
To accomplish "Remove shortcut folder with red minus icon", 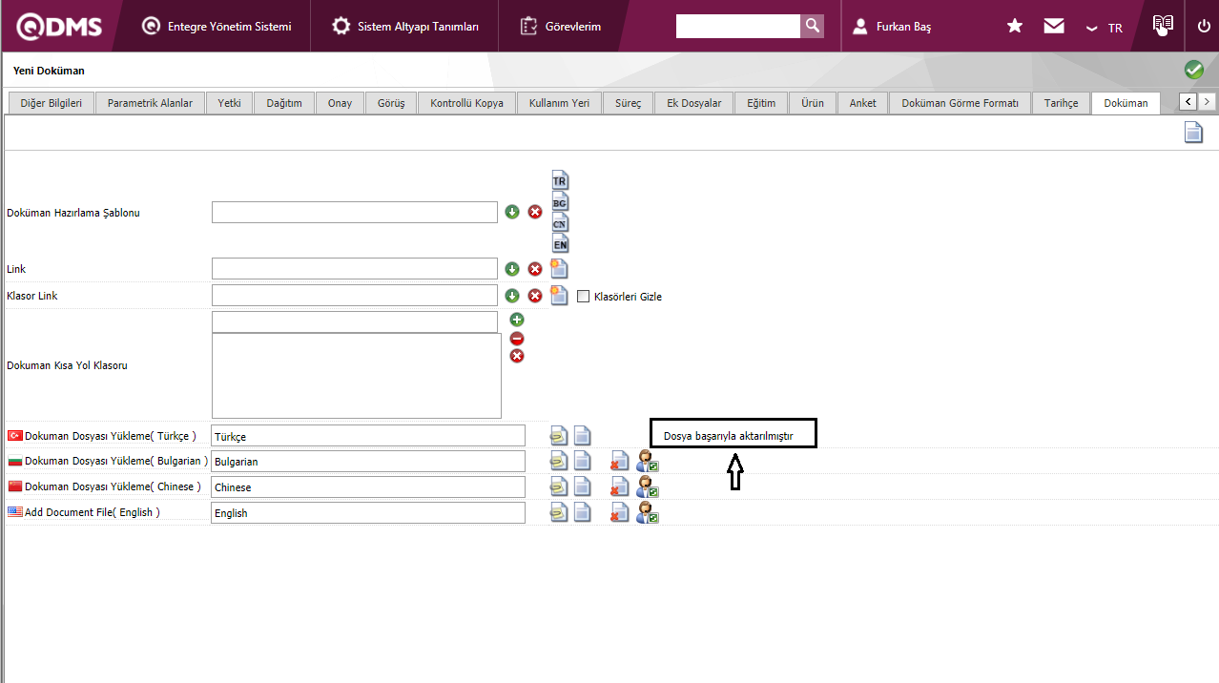I will pyautogui.click(x=517, y=338).
